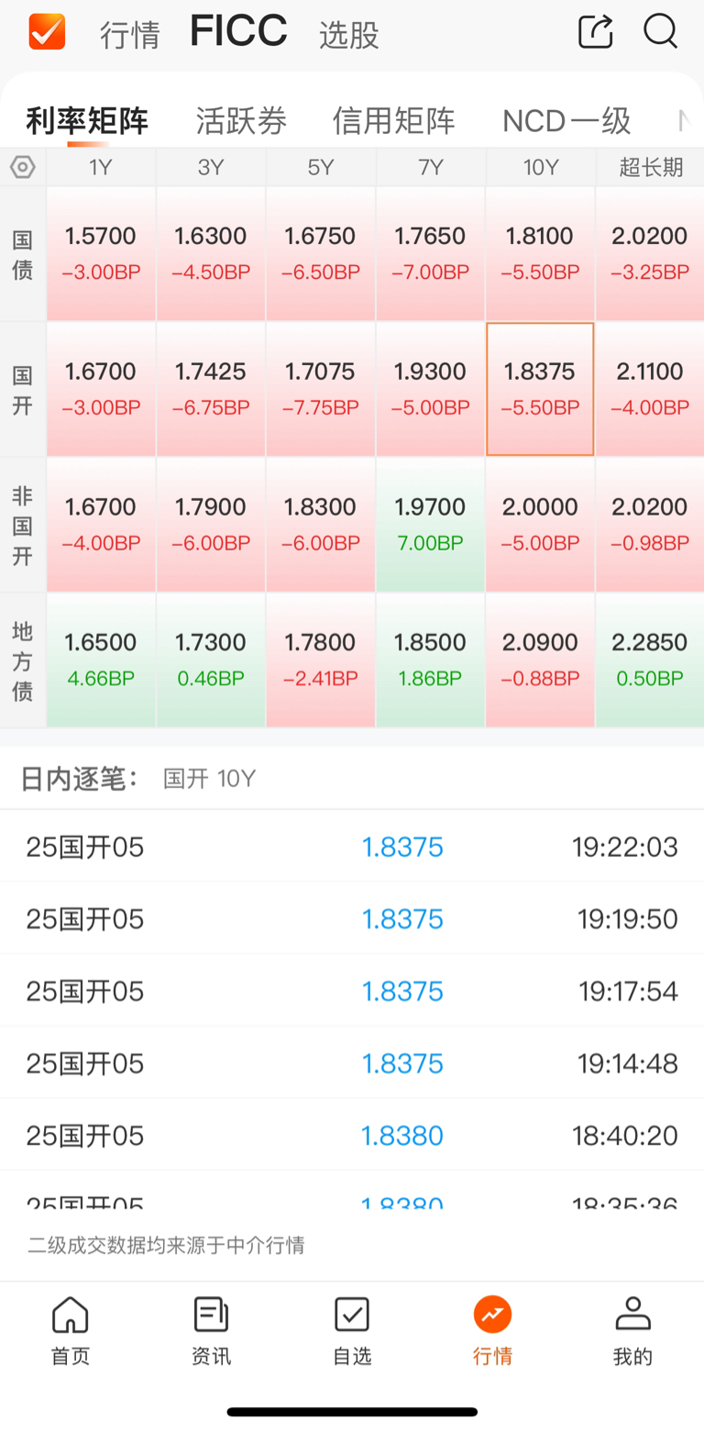This screenshot has width=704, height=1432.
Task: Tap the 国开 超长期 cell 2.1100
Action: 650,389
